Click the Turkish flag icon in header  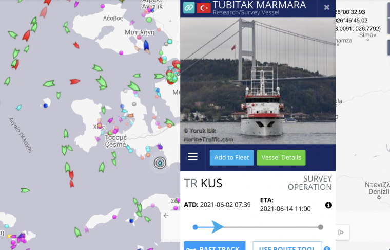pyautogui.click(x=204, y=8)
